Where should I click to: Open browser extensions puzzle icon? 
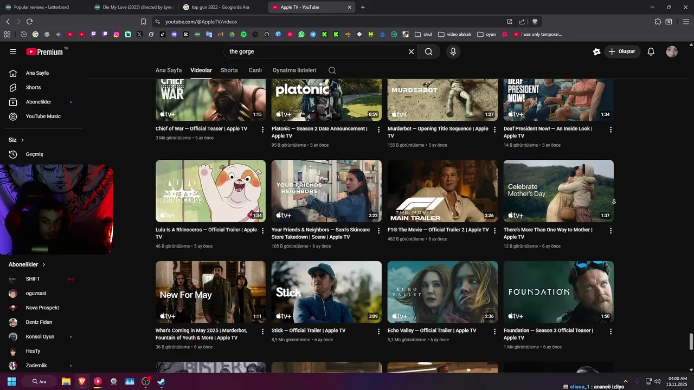pyautogui.click(x=658, y=22)
